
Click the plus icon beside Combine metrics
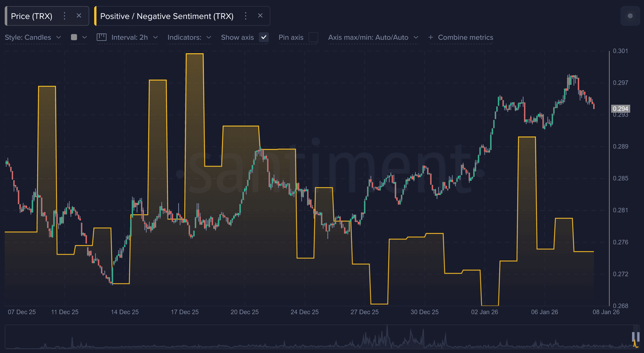(x=431, y=37)
